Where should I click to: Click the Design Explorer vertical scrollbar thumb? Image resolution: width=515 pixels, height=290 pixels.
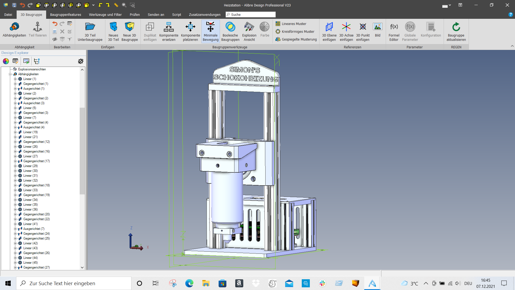click(x=82, y=151)
